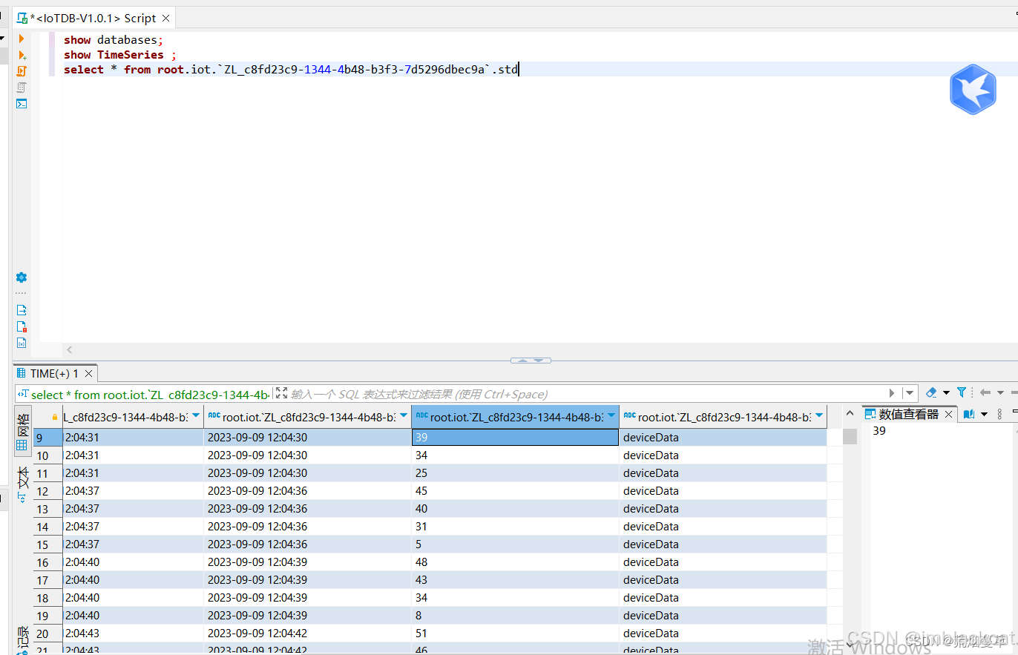
Task: Click the settings gear in the left toolbar
Action: [x=21, y=277]
